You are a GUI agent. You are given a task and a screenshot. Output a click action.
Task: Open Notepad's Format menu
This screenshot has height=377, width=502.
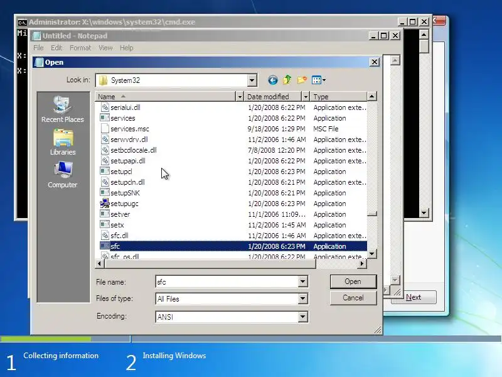[x=80, y=48]
